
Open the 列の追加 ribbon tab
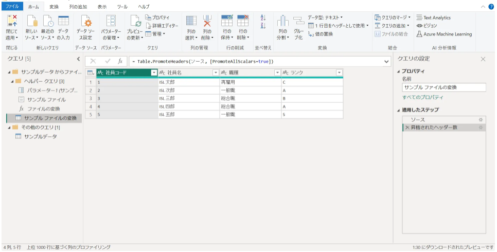coord(78,7)
